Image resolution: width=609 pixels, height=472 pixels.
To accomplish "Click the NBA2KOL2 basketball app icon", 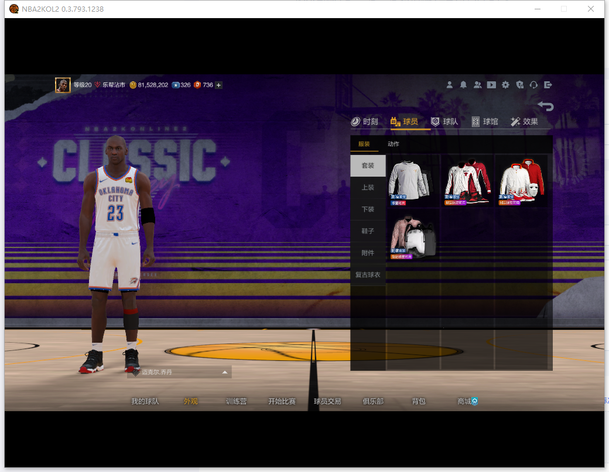I will coord(13,9).
